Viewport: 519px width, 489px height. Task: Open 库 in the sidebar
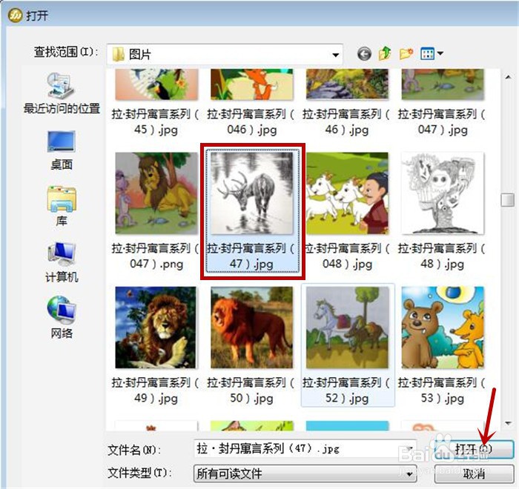62,207
